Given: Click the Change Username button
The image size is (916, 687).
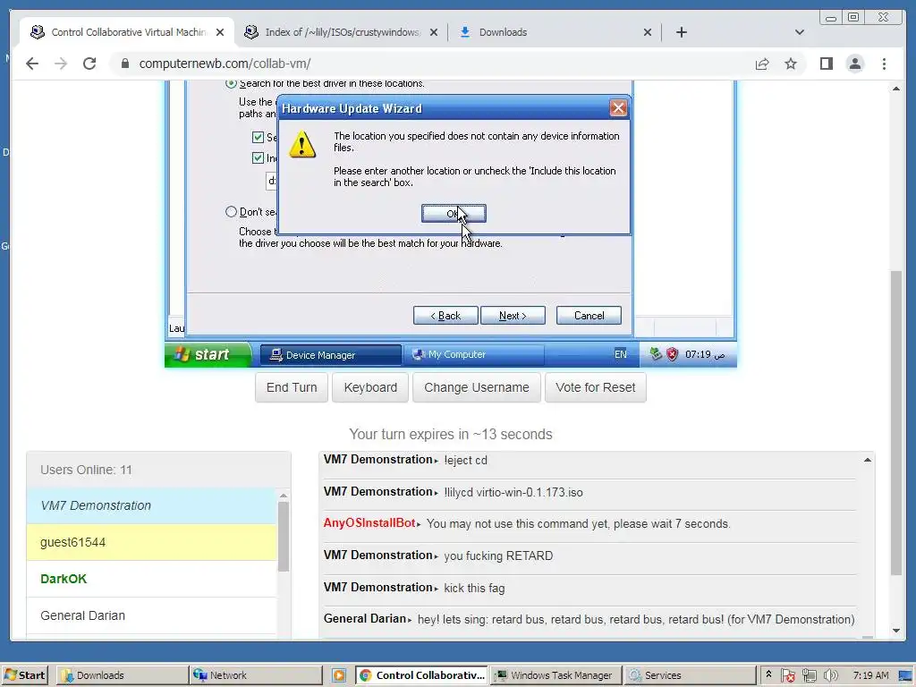Looking at the screenshot, I should pyautogui.click(x=477, y=387).
